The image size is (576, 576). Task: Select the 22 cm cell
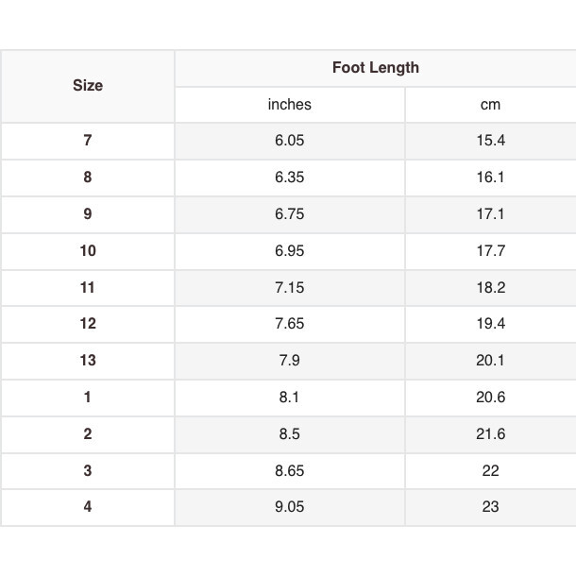(490, 471)
